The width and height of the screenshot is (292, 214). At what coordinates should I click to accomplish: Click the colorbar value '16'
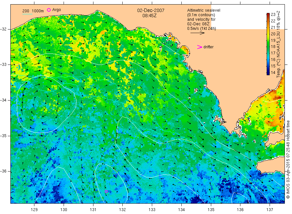pos(273,60)
